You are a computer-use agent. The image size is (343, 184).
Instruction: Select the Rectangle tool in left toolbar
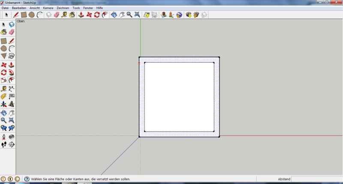pyautogui.click(x=3, y=41)
